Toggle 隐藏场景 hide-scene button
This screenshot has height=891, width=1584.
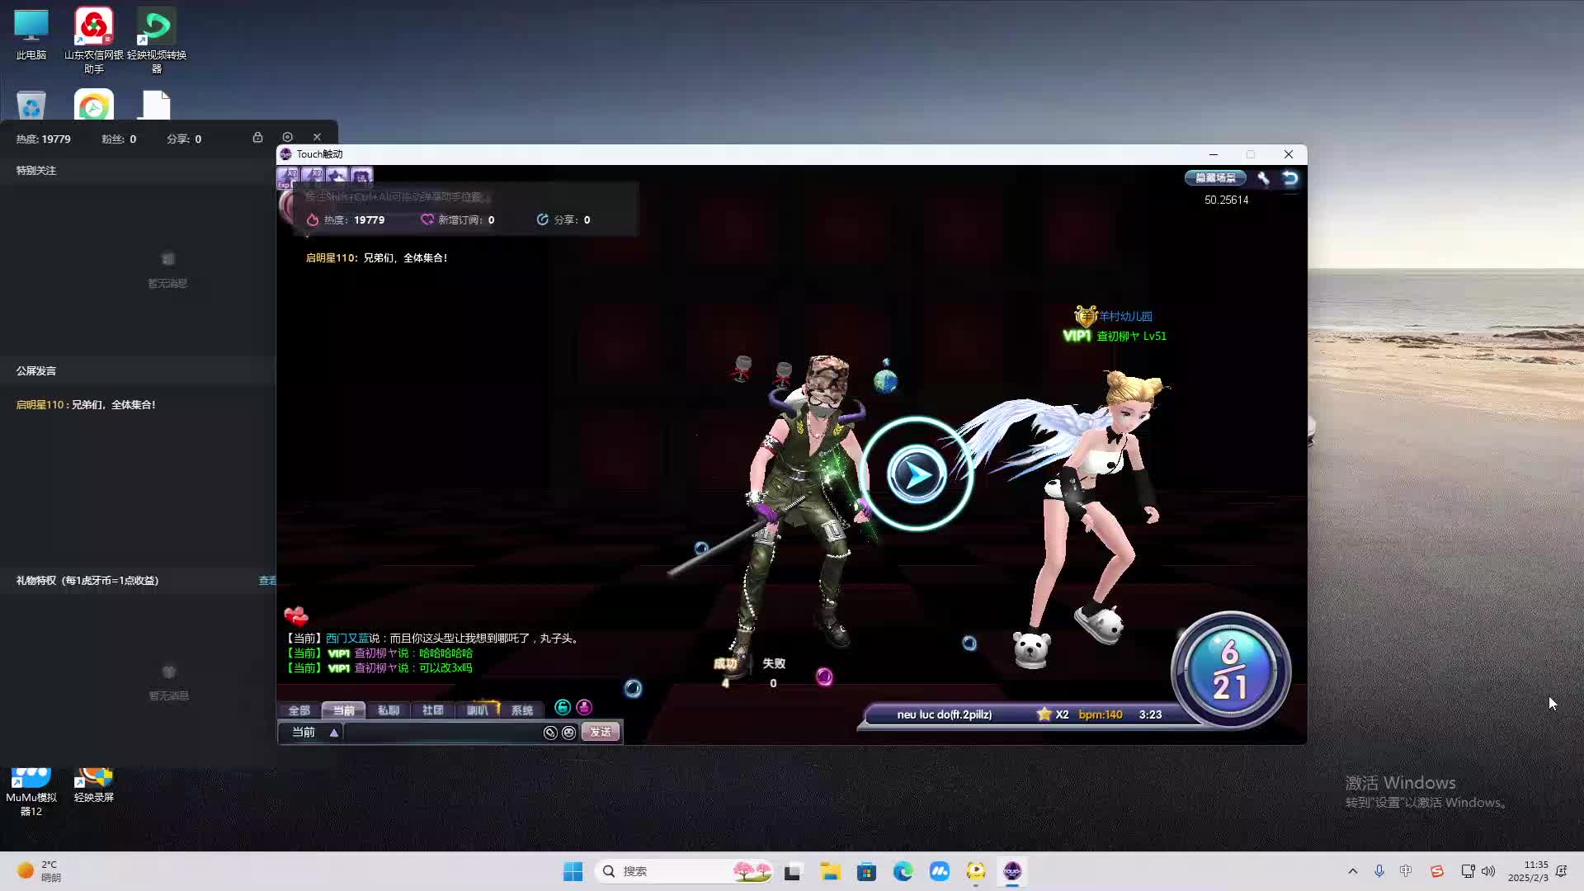(1215, 178)
